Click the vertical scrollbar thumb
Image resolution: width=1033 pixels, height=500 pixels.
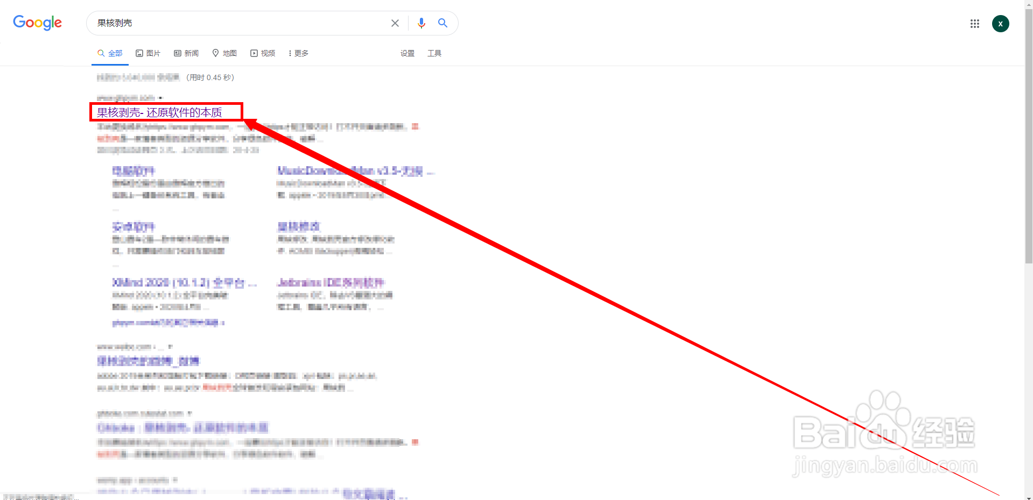click(1029, 136)
